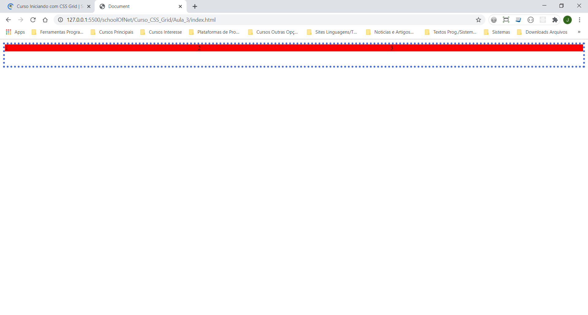Close the Curso Iniciando com CSS Grid tab
Viewport: 588px width, 315px height.
pyautogui.click(x=89, y=6)
